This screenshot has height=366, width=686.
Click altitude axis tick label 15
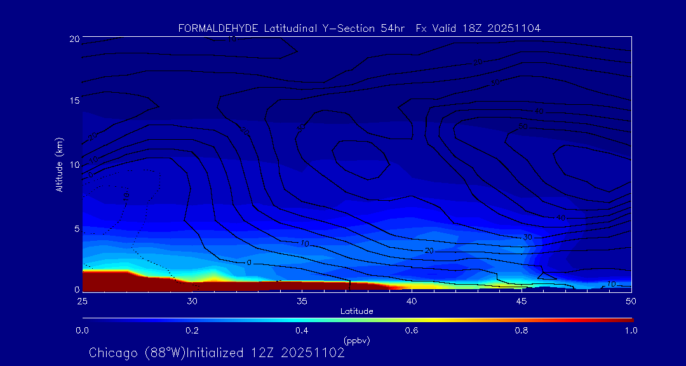[73, 101]
